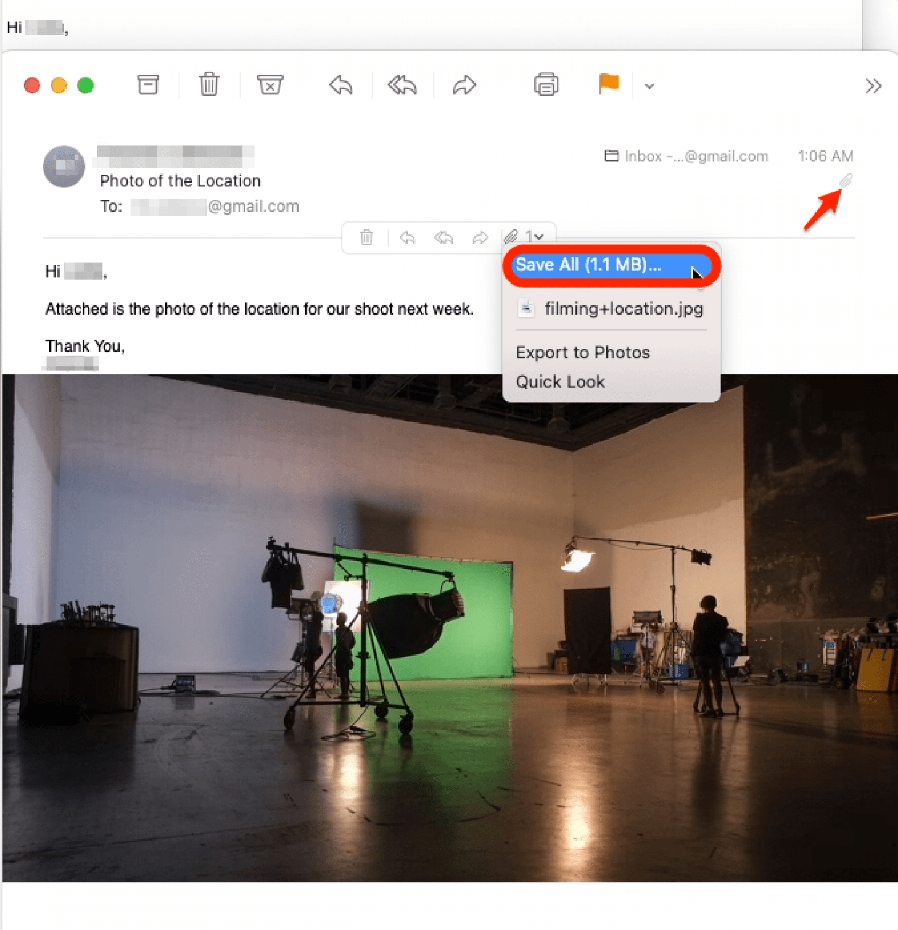Select Export to Photos
The image size is (898, 930).
(583, 352)
